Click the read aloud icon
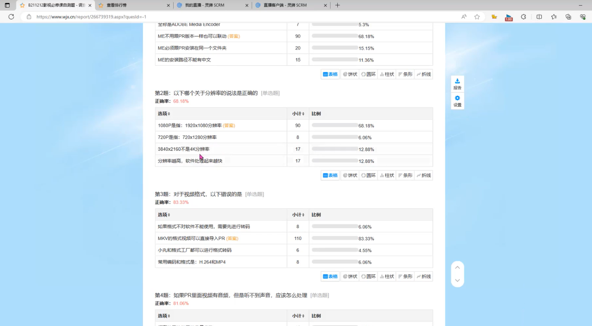 (x=464, y=17)
